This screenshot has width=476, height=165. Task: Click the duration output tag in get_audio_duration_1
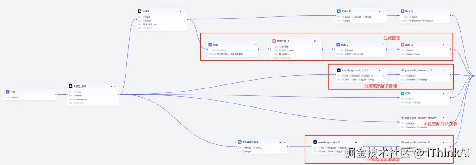(x=410, y=80)
